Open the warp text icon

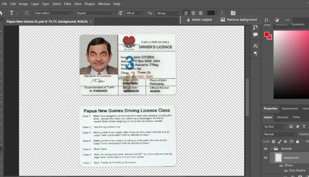point(222,13)
